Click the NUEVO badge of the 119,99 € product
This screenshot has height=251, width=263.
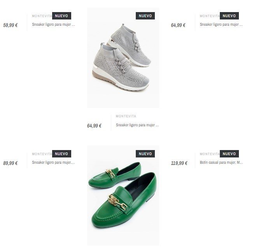229,154
